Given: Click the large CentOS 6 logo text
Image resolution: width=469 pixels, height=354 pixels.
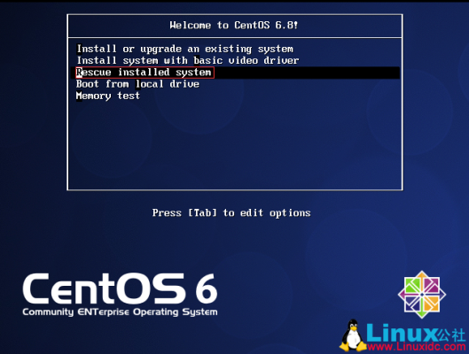Looking at the screenshot, I should (120, 289).
